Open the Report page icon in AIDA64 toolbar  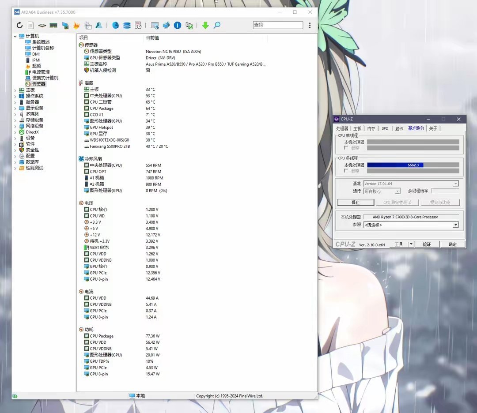coord(31,25)
